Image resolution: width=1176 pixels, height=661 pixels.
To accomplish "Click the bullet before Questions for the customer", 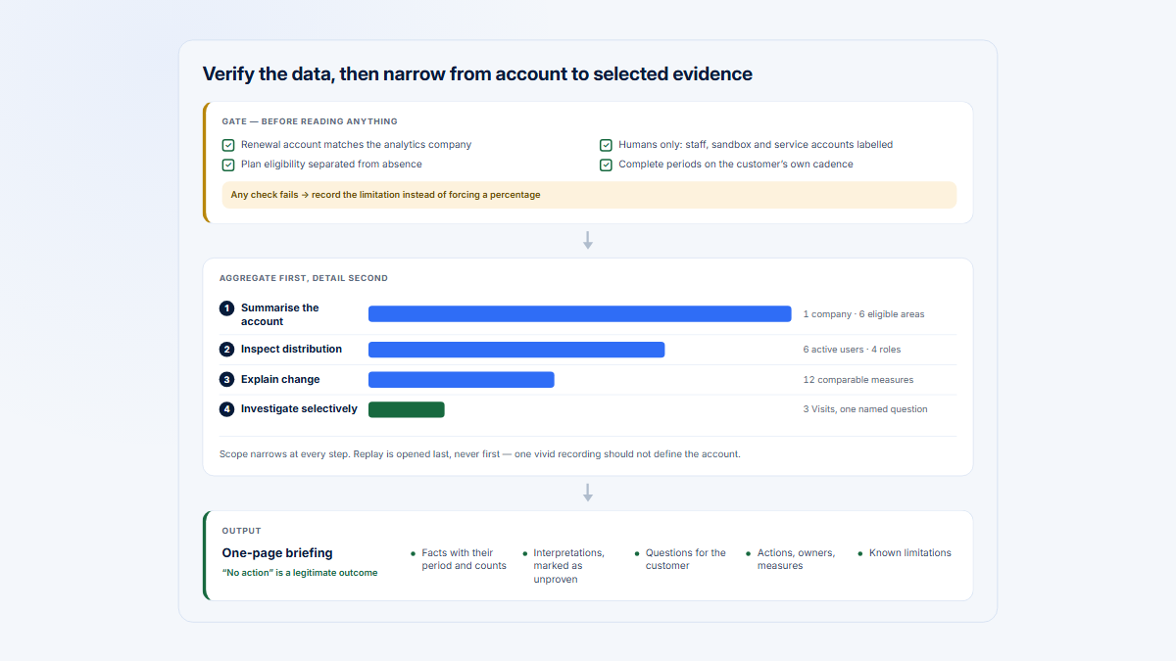I will 637,553.
